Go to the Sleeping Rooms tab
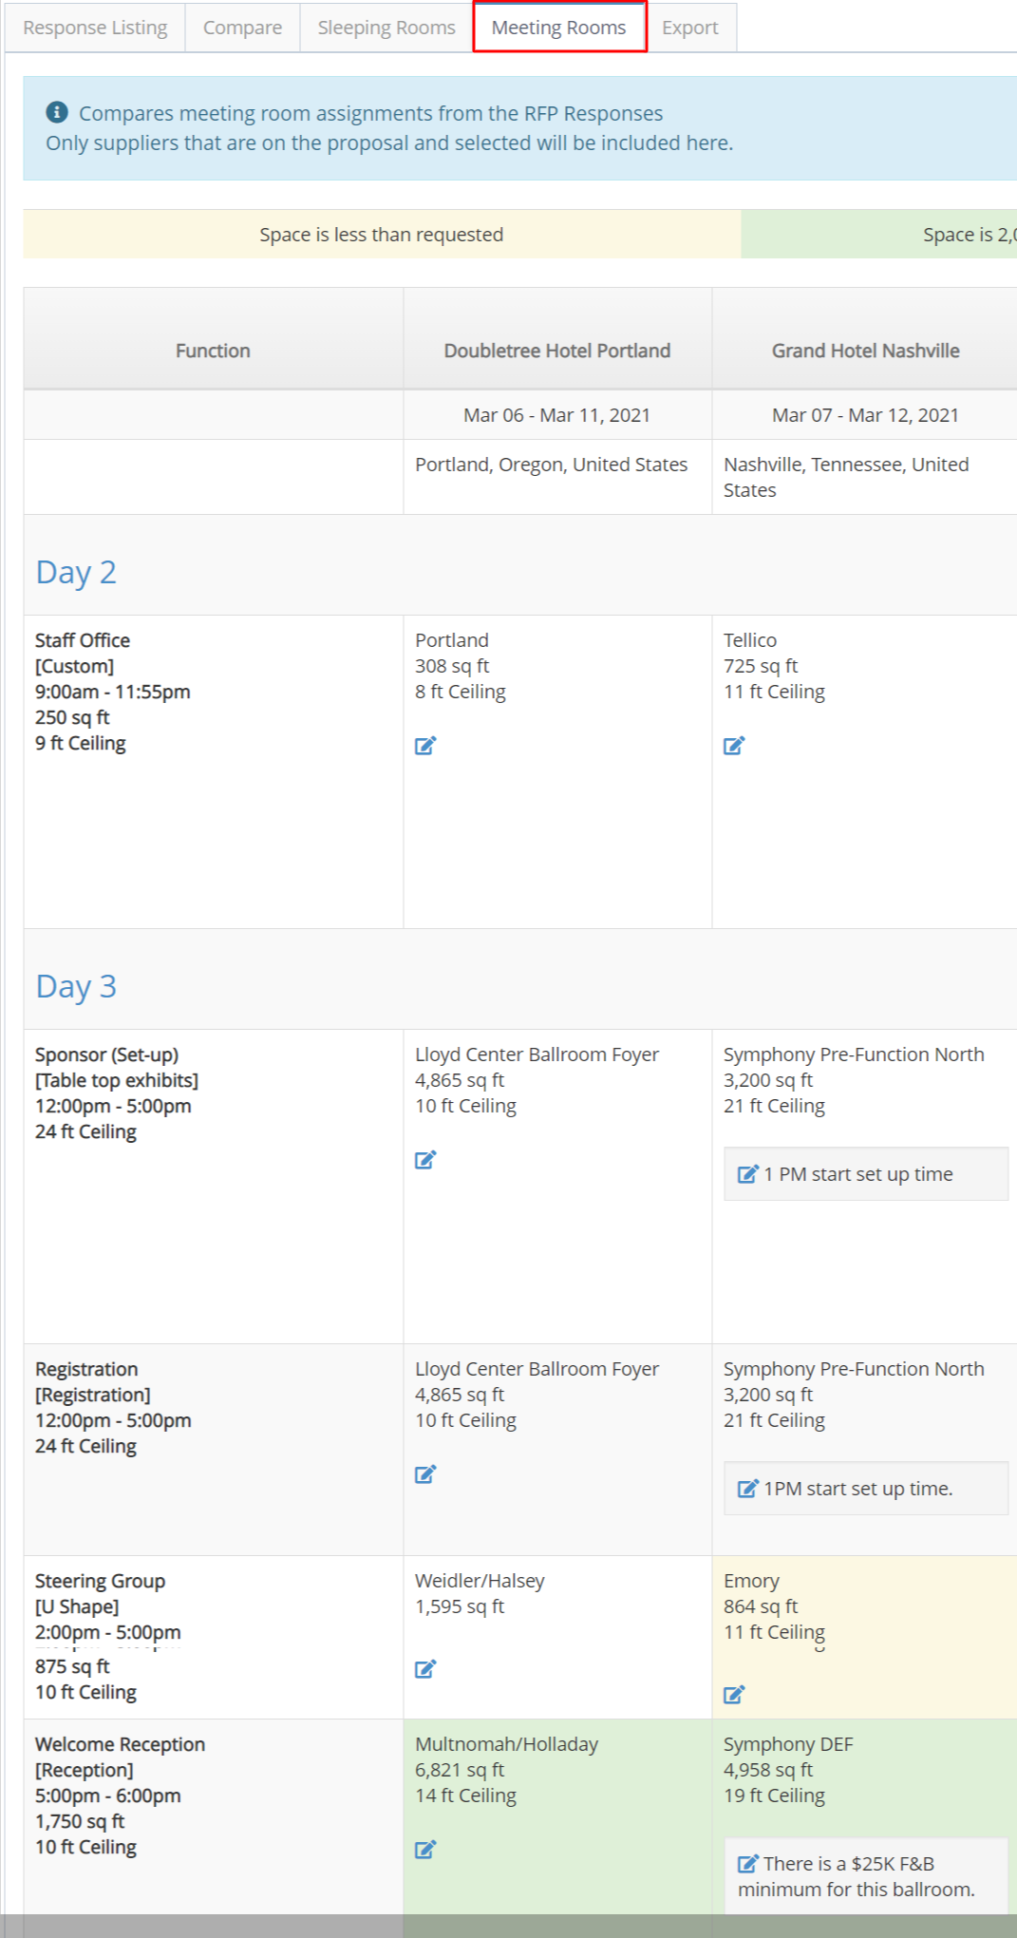Viewport: 1017px width, 1938px height. coord(386,28)
